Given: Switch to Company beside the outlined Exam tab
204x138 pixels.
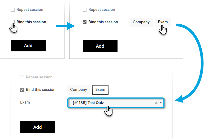Looking at the screenshot, I should tap(79, 90).
